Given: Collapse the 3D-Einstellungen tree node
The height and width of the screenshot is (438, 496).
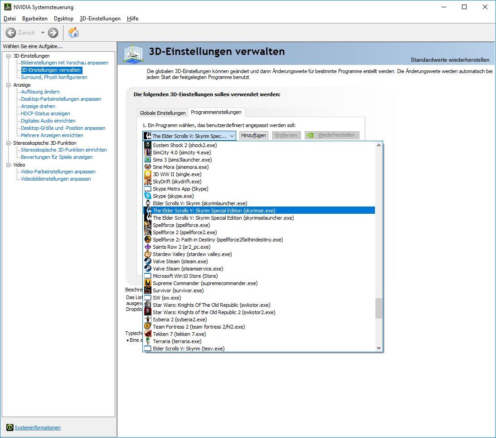Looking at the screenshot, I should 9,56.
